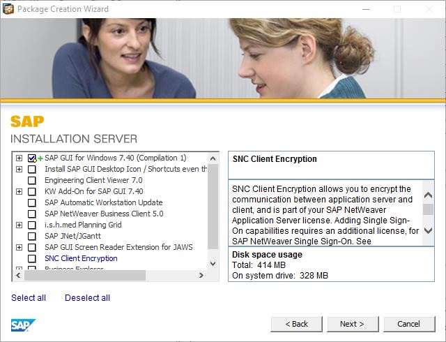Select SAP Automatic Workstation Update label
The height and width of the screenshot is (342, 446).
[104, 202]
